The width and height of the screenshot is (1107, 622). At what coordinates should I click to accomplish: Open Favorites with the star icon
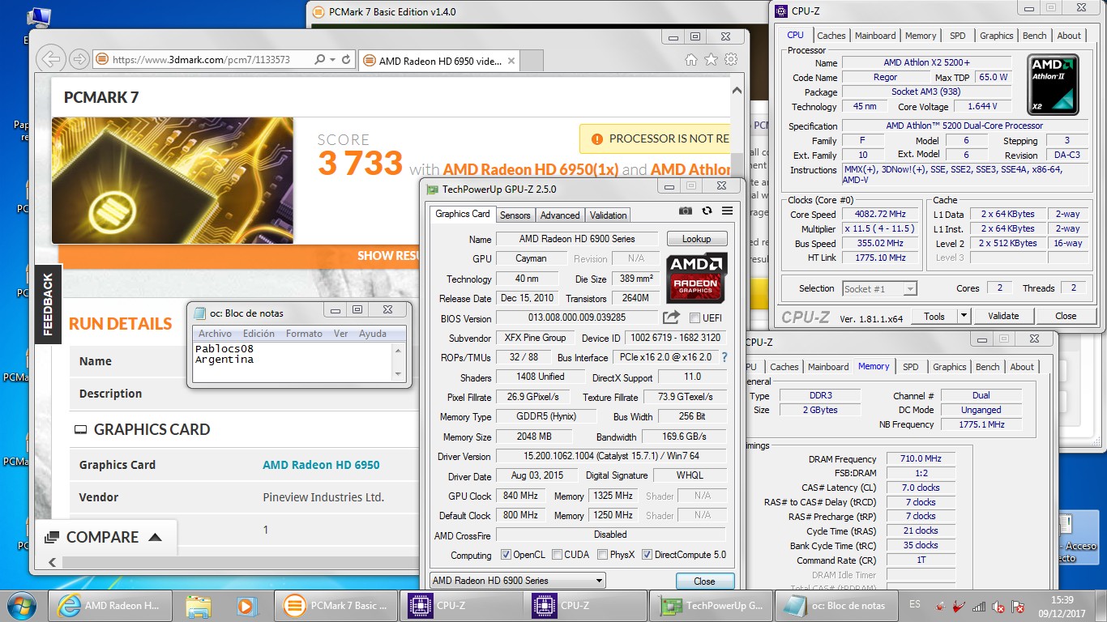[711, 60]
